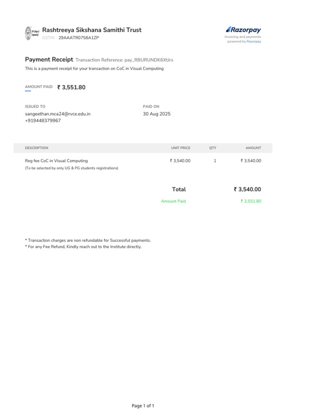The height and width of the screenshot is (417, 313).
Task: Open the blue Razorpay link under the logo
Action: tap(253, 42)
